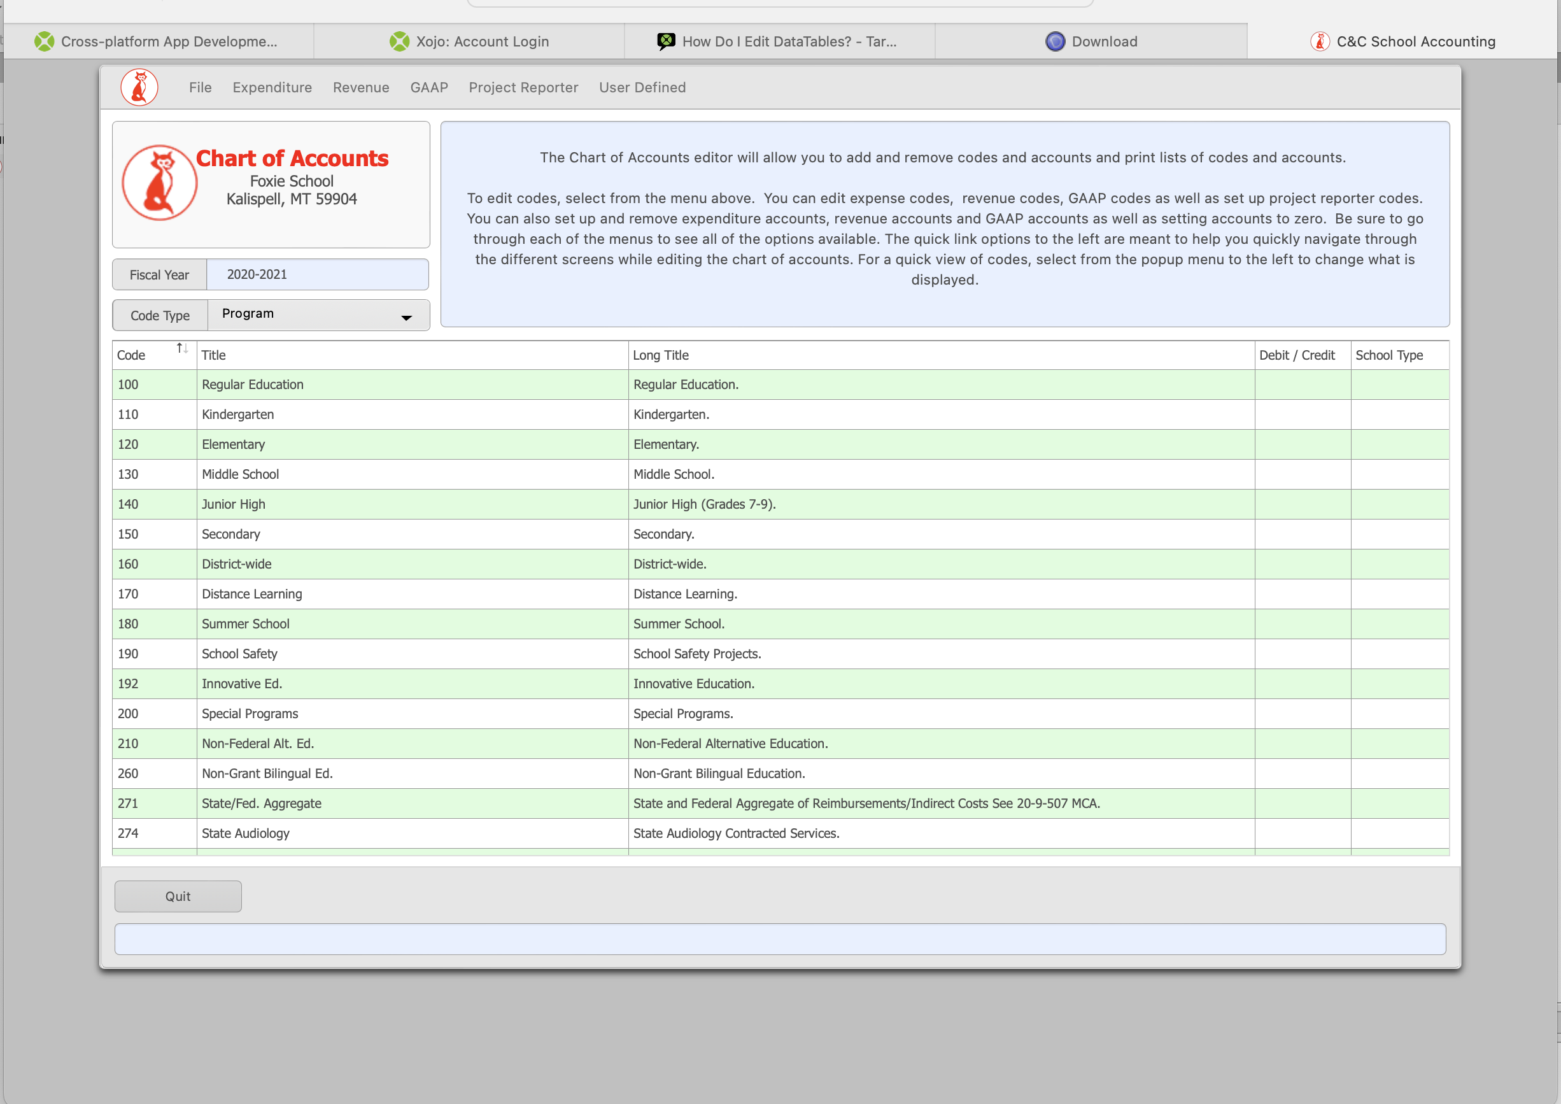Switch to How Do I Edit DataTables tab
Viewport: 1561px width, 1104px height.
pos(780,41)
